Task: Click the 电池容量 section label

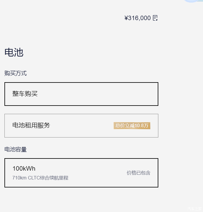Action: (15, 150)
